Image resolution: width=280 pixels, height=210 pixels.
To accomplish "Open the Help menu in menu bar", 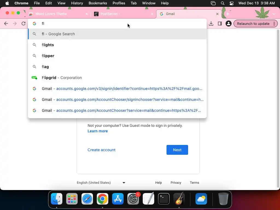I will pyautogui.click(x=165, y=3).
